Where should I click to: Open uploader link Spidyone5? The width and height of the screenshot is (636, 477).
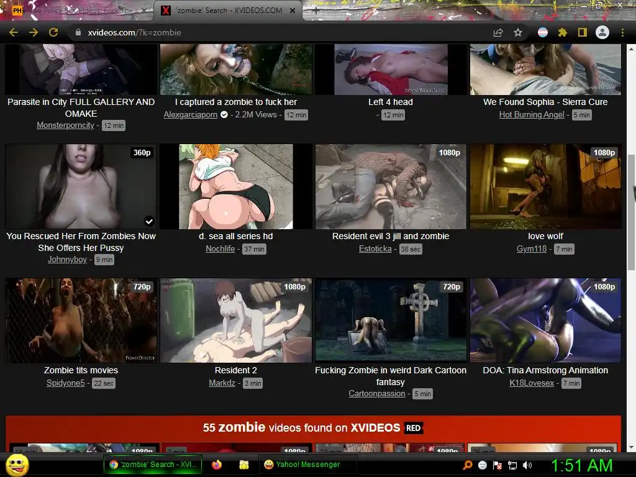(66, 383)
